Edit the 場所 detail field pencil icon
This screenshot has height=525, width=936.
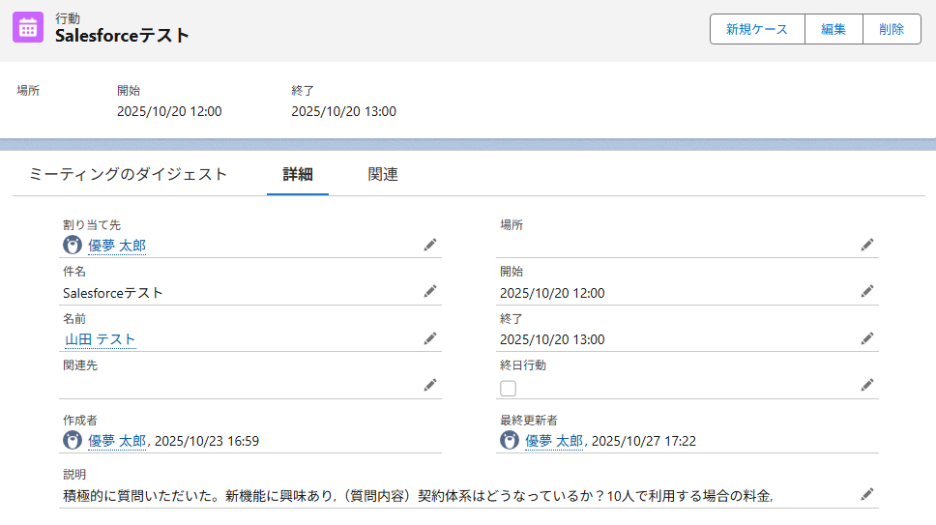(x=866, y=246)
